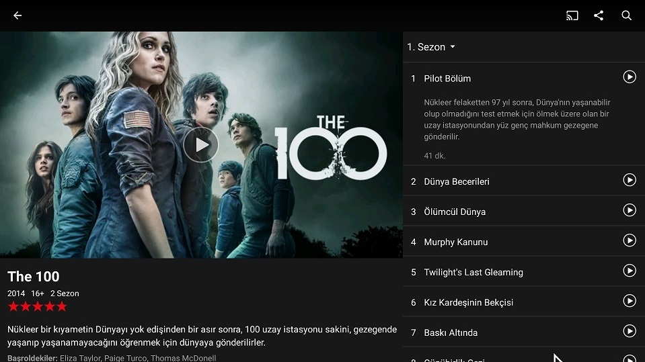
Task: Play episode 7 Baskı Altında
Action: point(630,331)
